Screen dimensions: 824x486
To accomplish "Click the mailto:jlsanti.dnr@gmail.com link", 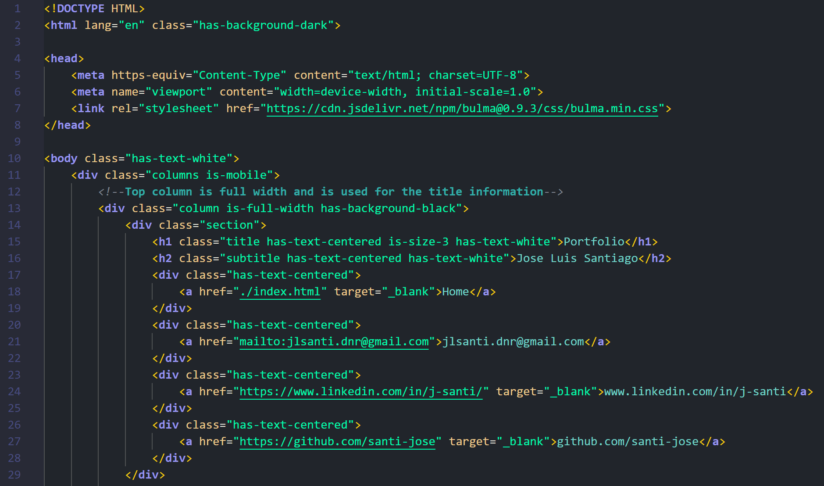I will pyautogui.click(x=334, y=342).
